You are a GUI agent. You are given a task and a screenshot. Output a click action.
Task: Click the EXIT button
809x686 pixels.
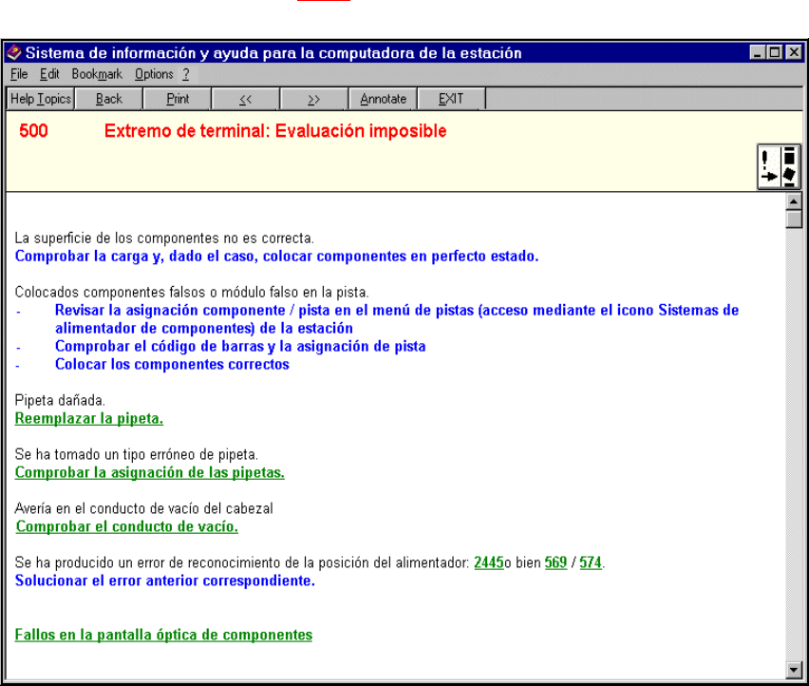(451, 99)
